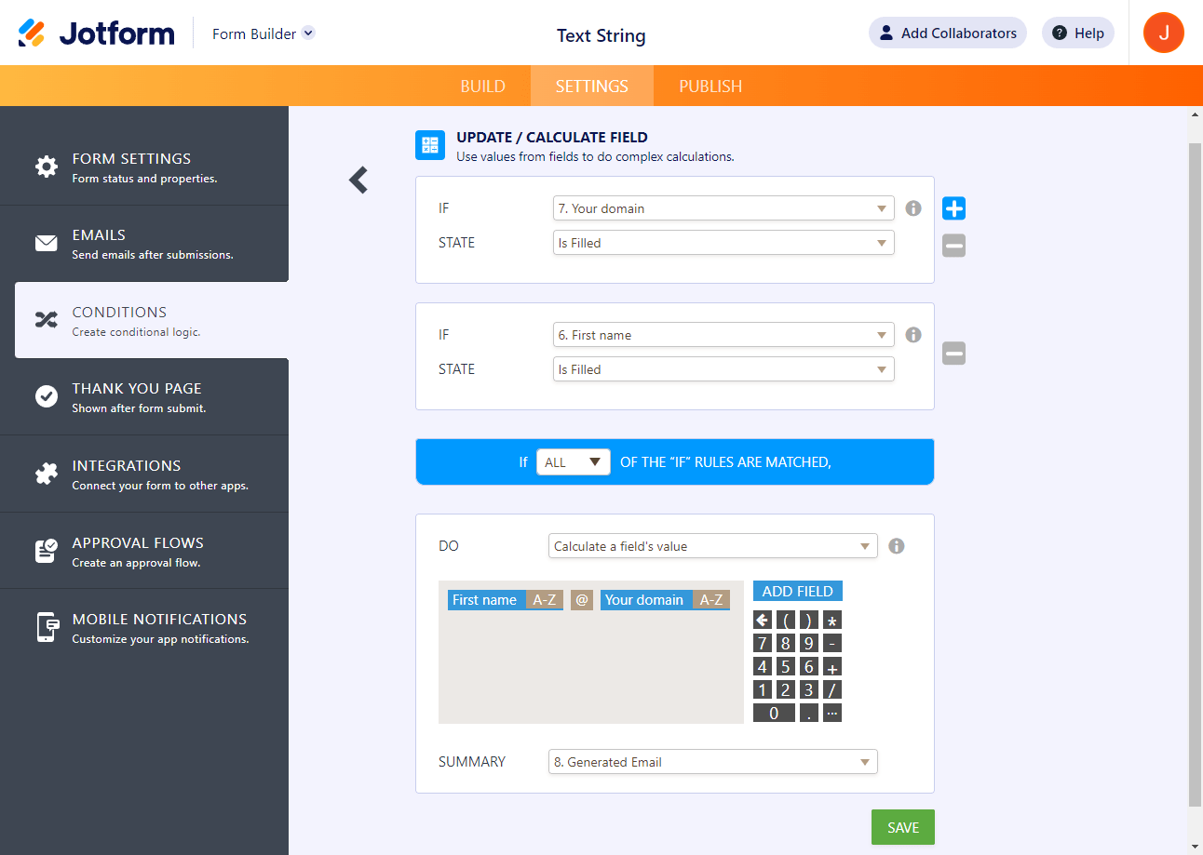Click the 7 key on keypad

point(763,644)
